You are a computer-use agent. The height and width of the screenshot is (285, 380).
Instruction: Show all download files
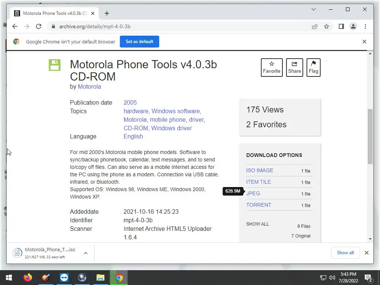click(258, 224)
